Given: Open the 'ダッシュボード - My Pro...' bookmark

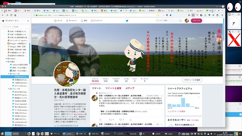Looking at the screenshot, I should (x=18, y=40).
